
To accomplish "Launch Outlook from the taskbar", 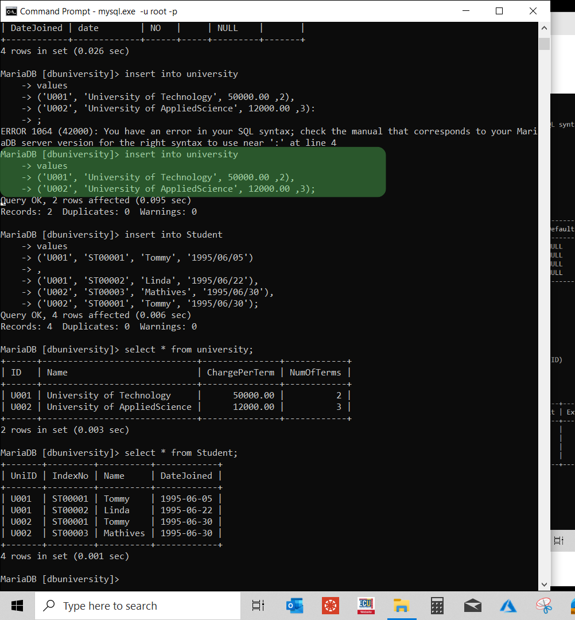I will 294,606.
